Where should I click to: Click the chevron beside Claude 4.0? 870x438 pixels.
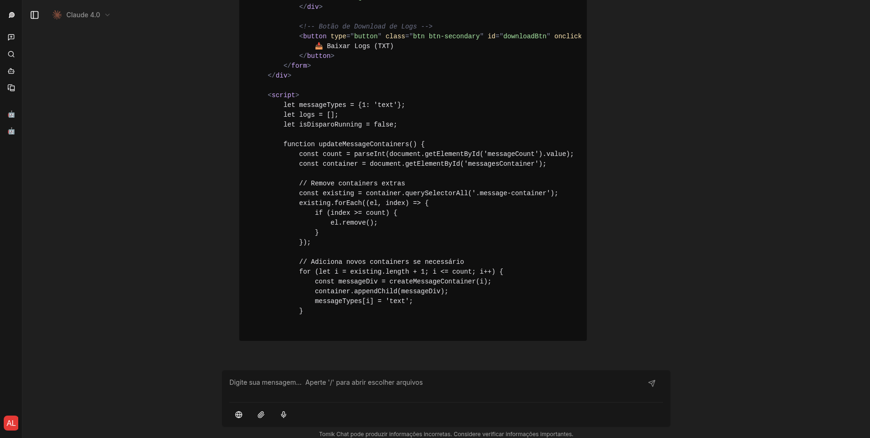[107, 15]
